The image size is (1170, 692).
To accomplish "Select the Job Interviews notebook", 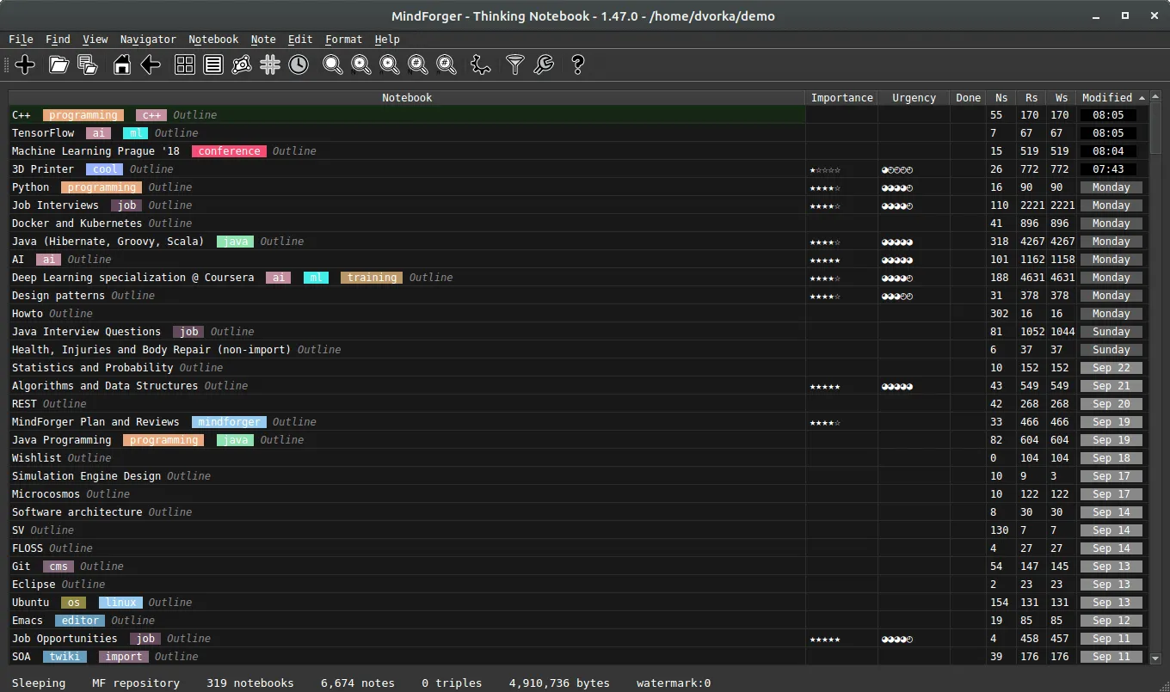I will [578, 205].
